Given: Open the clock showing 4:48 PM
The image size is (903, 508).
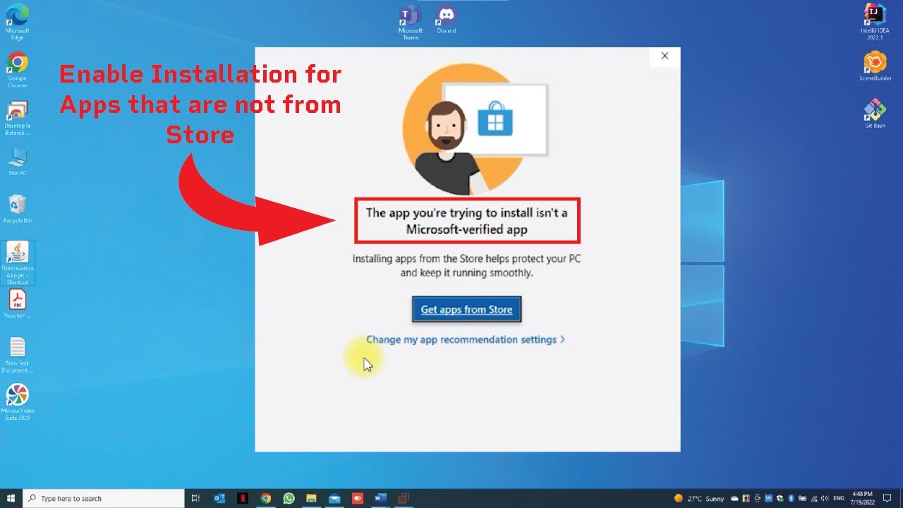Looking at the screenshot, I should (863, 499).
